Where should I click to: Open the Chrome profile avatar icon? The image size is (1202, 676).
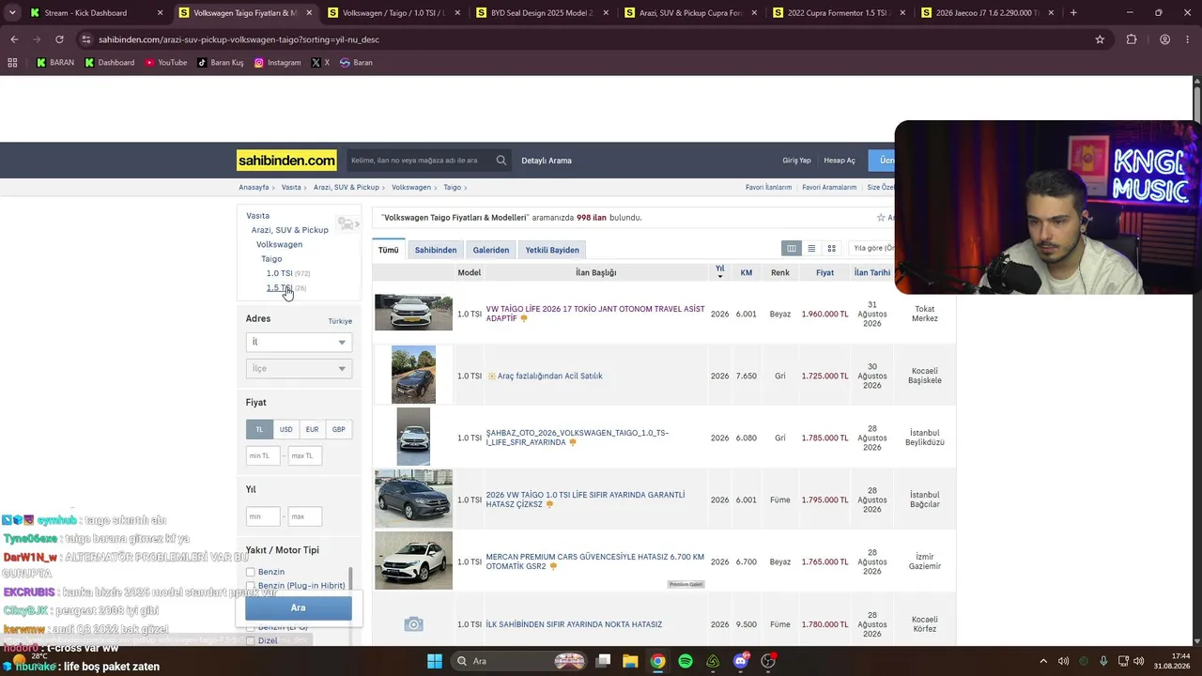1164,39
